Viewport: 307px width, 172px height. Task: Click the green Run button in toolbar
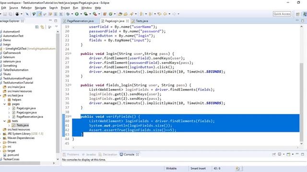77,14
